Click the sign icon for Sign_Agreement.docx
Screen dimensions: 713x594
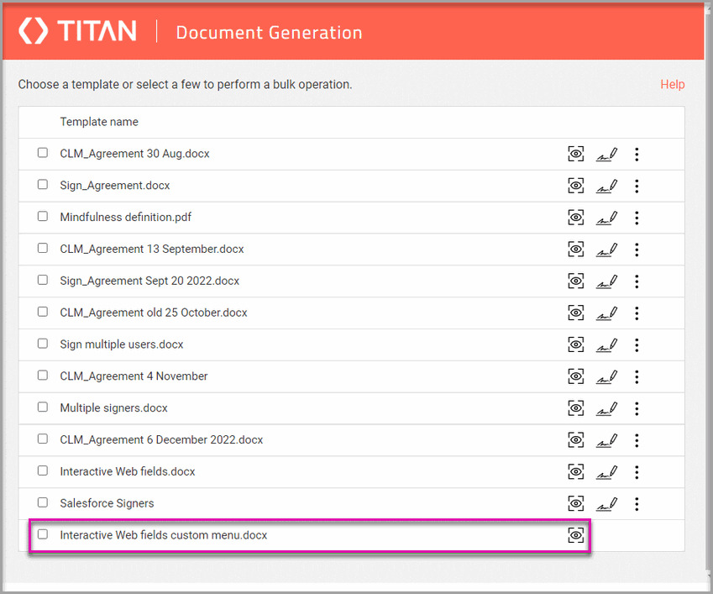pos(606,187)
